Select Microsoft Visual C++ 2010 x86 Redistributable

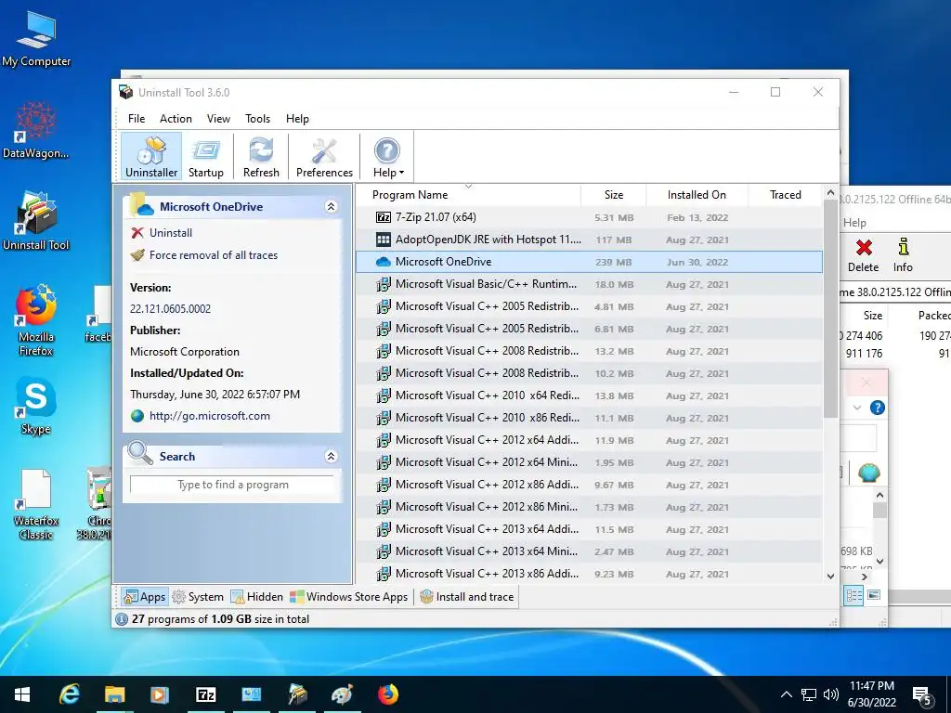click(589, 418)
